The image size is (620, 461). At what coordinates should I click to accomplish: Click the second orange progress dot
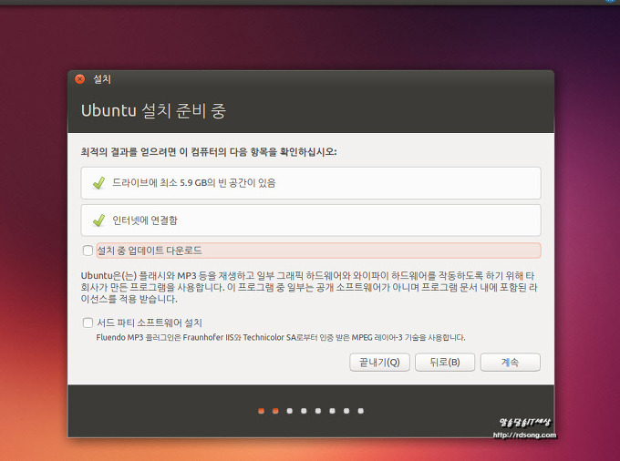click(x=275, y=411)
